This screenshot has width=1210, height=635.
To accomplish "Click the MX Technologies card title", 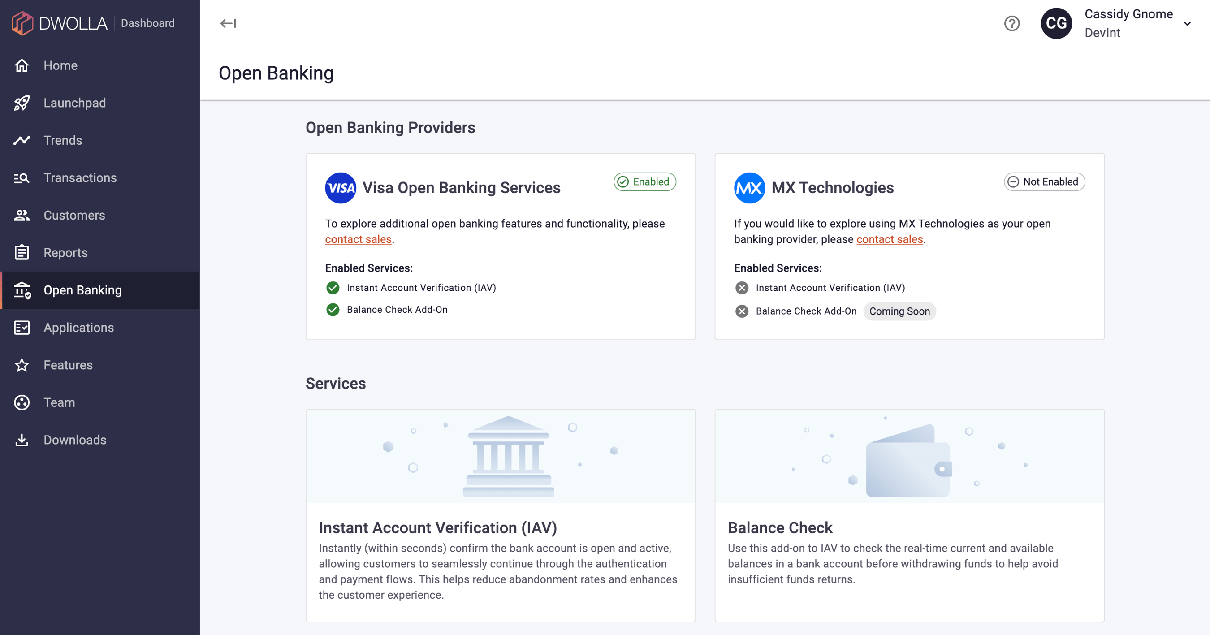I will [x=832, y=188].
